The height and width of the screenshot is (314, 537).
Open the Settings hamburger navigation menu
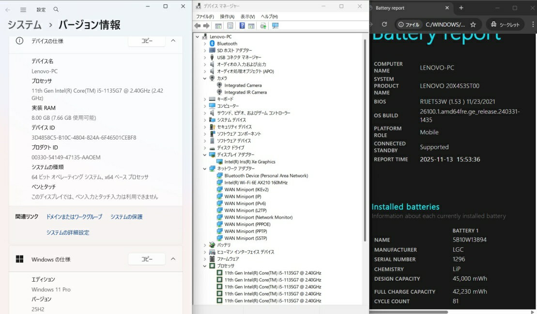[x=23, y=10]
